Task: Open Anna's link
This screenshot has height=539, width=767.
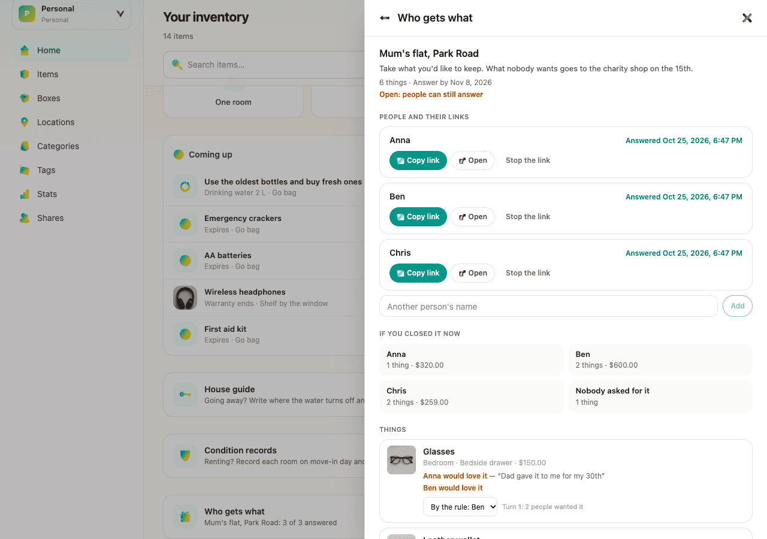Action: (x=473, y=161)
